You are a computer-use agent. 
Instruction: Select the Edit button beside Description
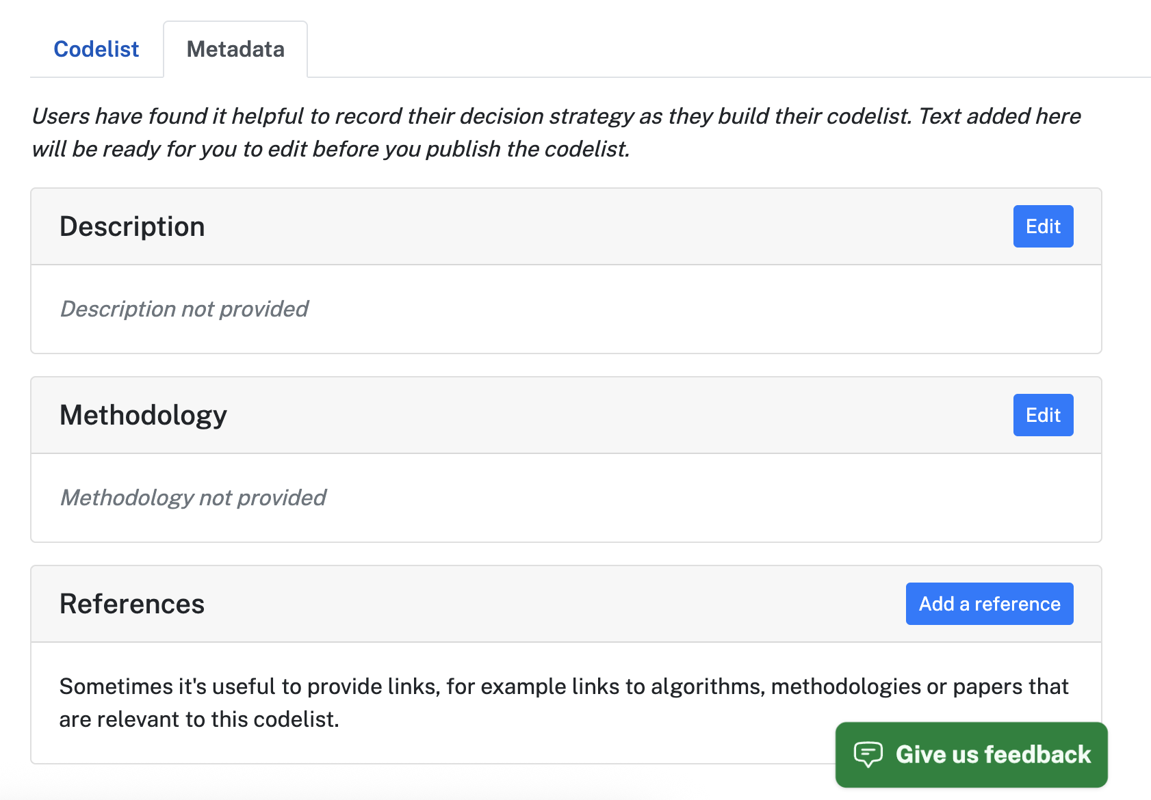[x=1043, y=226]
